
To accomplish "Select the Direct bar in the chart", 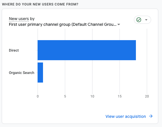I will tap(87, 50).
